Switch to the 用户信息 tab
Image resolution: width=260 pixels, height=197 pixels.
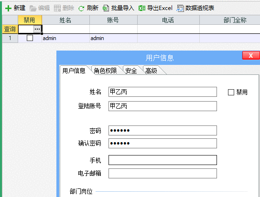click(74, 71)
